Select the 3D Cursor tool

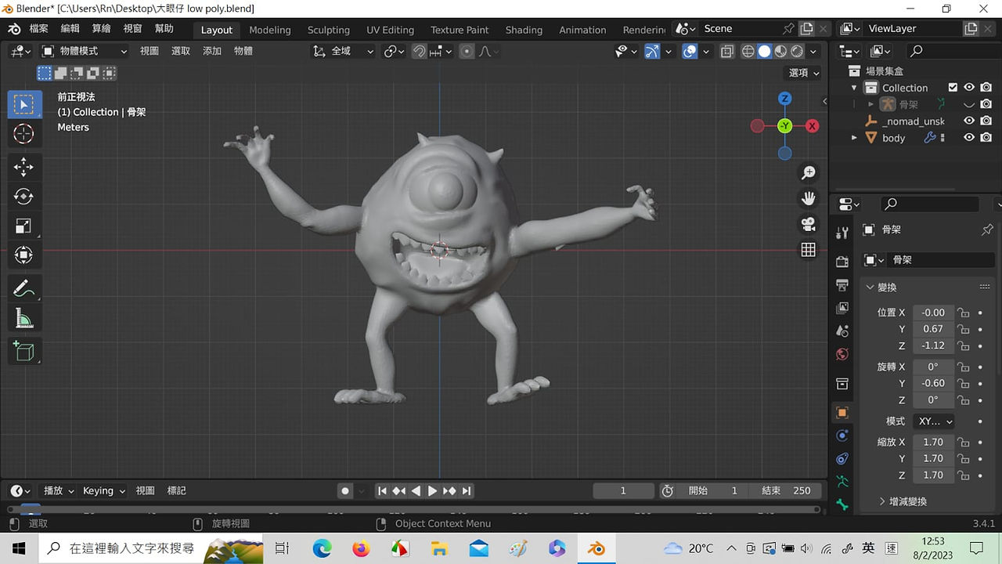coord(24,134)
